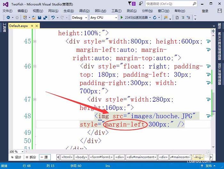224x169 pixels.
Task: Open the notifications flag icon
Action: coord(130,4)
